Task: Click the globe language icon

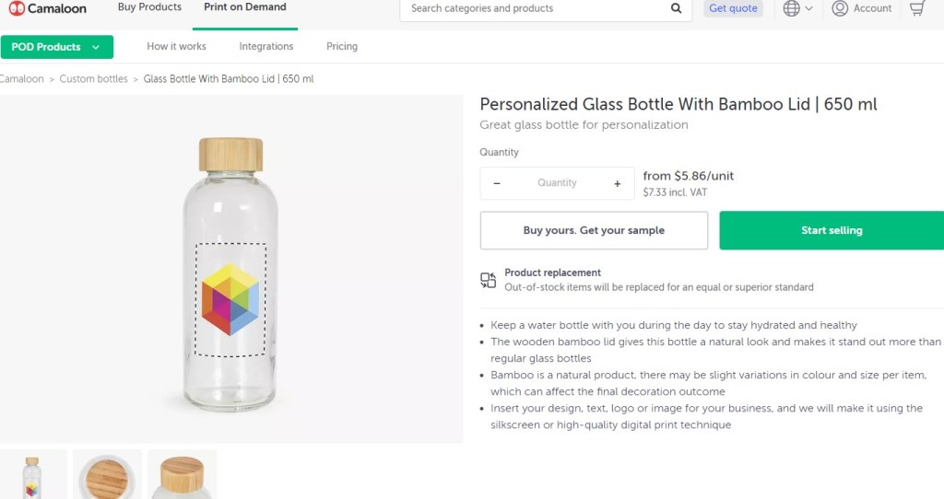Action: pyautogui.click(x=791, y=8)
